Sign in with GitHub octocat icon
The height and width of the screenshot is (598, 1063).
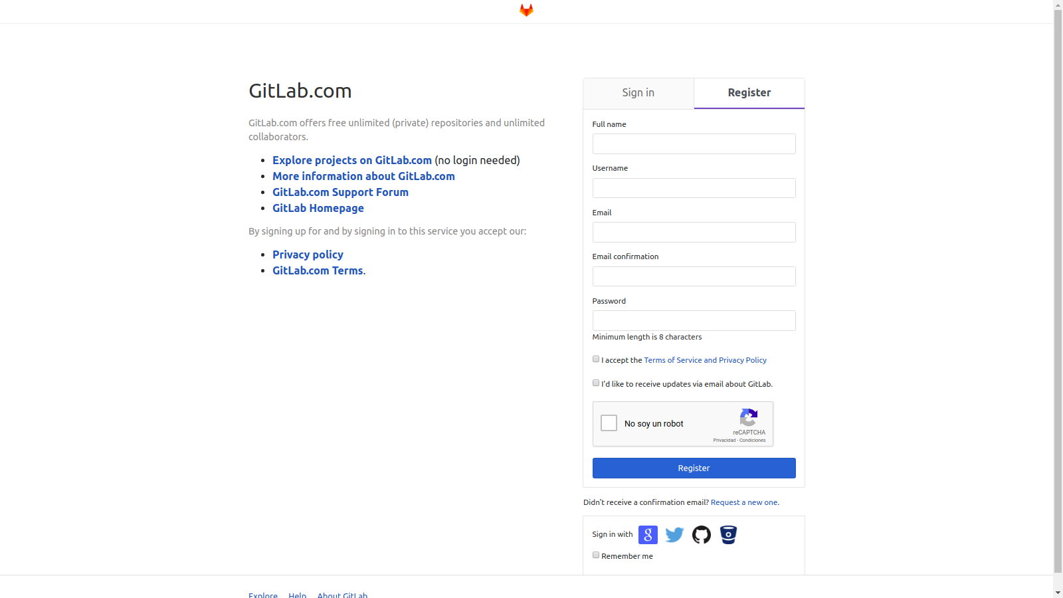click(x=702, y=535)
